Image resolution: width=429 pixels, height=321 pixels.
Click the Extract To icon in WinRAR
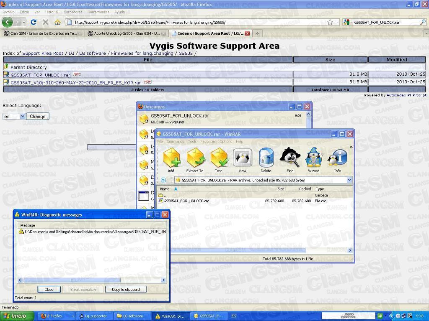tap(195, 160)
